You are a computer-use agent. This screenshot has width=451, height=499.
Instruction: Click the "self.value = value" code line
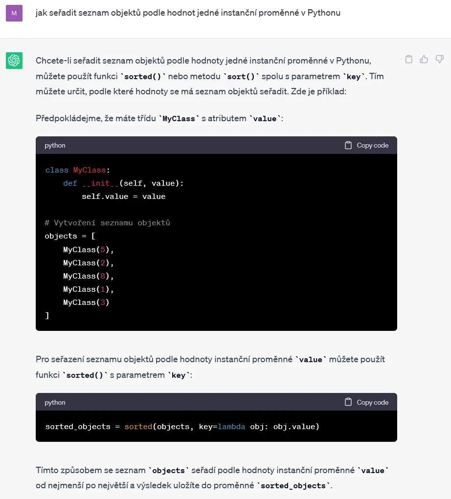click(x=123, y=196)
